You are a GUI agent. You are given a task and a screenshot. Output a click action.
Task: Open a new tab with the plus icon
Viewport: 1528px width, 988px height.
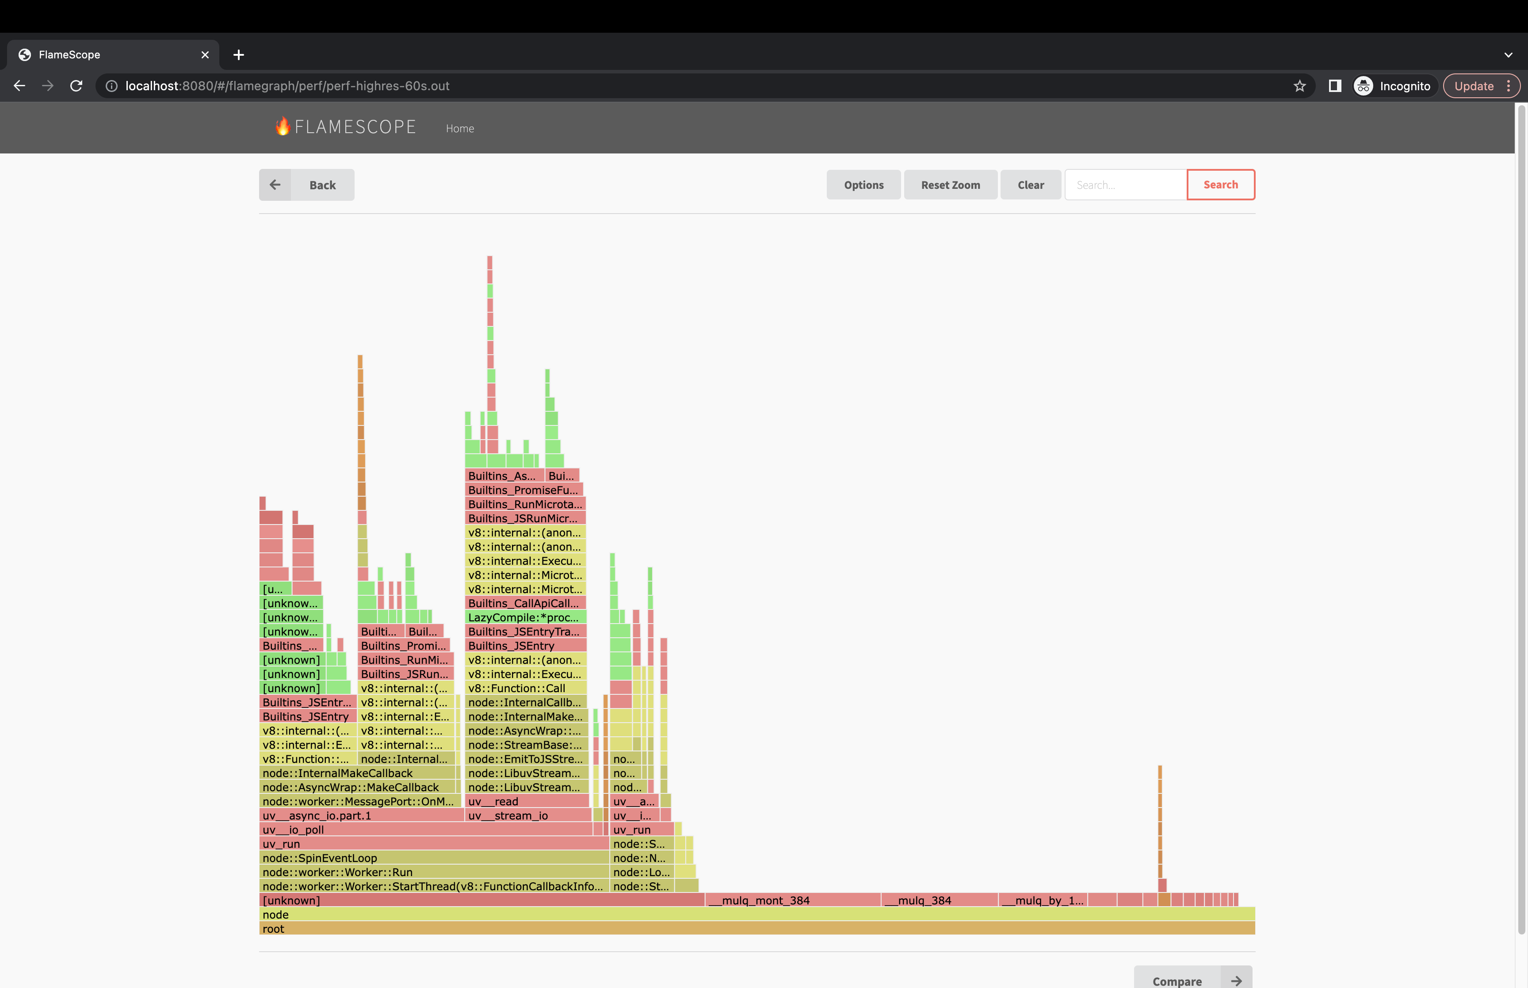(x=239, y=54)
